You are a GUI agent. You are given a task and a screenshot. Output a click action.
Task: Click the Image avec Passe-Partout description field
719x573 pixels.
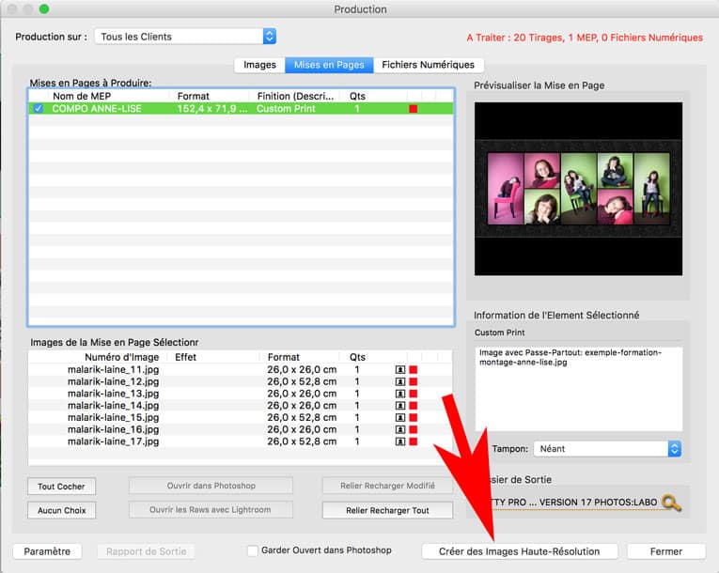click(x=579, y=389)
